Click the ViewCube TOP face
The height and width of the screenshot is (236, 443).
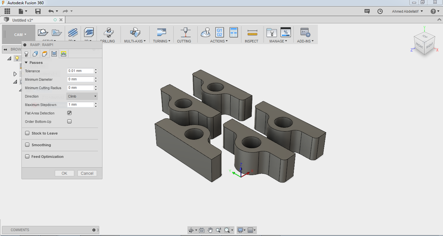point(425,37)
